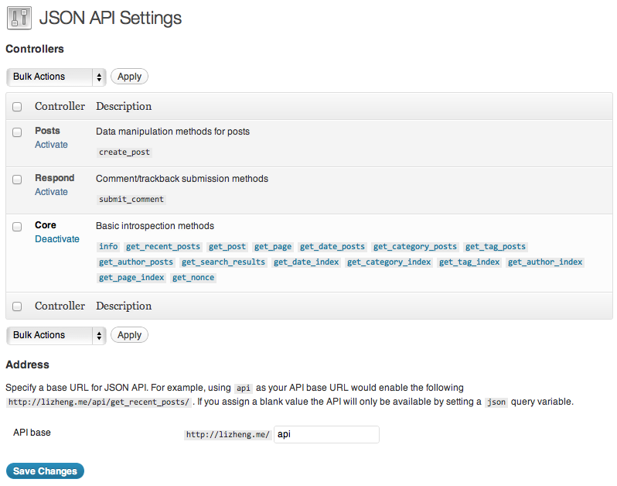The height and width of the screenshot is (486, 617).
Task: Tick the Core controller checkbox
Action: [17, 227]
